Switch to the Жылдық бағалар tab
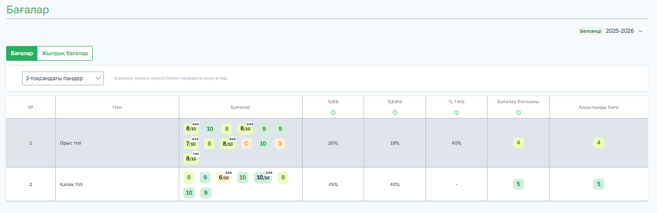Viewport: 657px width, 213px height. (65, 54)
